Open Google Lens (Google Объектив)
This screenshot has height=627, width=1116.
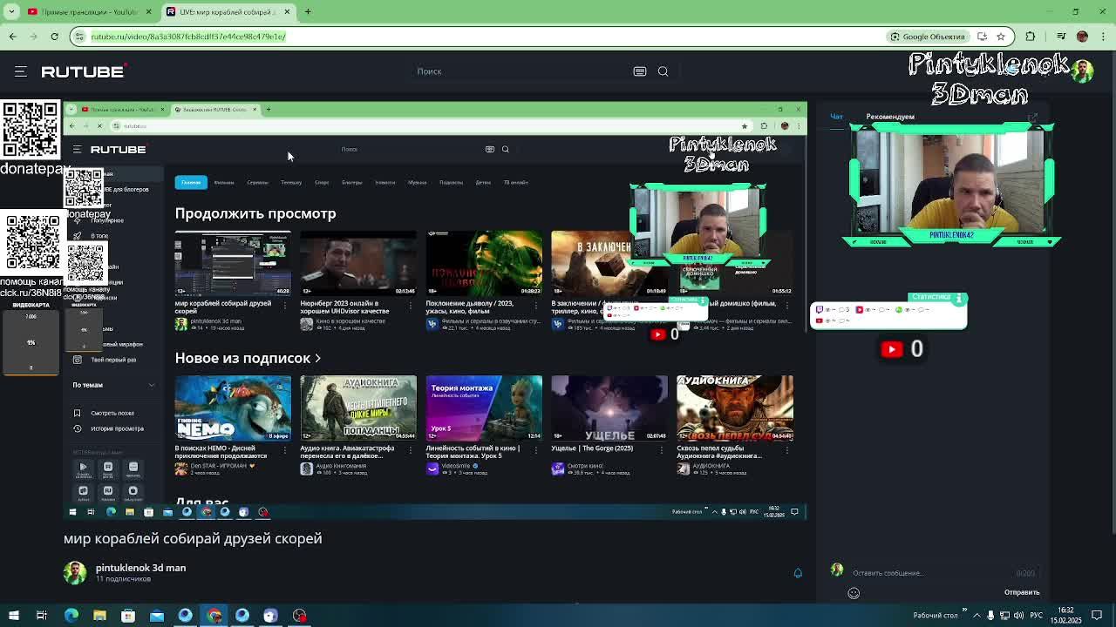pos(928,37)
